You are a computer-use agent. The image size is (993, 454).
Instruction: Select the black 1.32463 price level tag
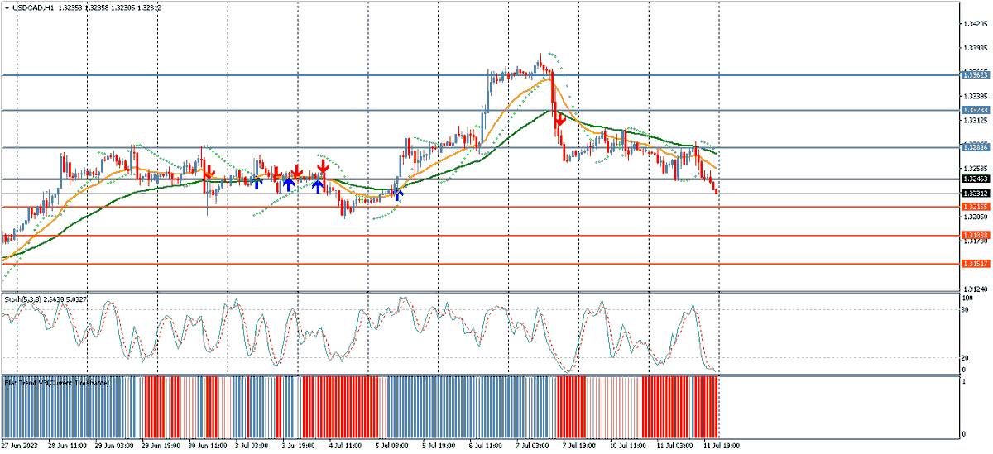point(975,179)
